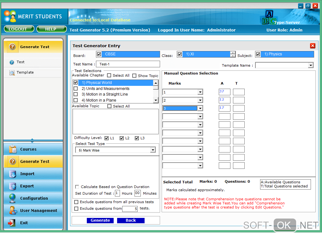
Task: Toggle difficulty level L3 checkbox
Action: (137, 138)
